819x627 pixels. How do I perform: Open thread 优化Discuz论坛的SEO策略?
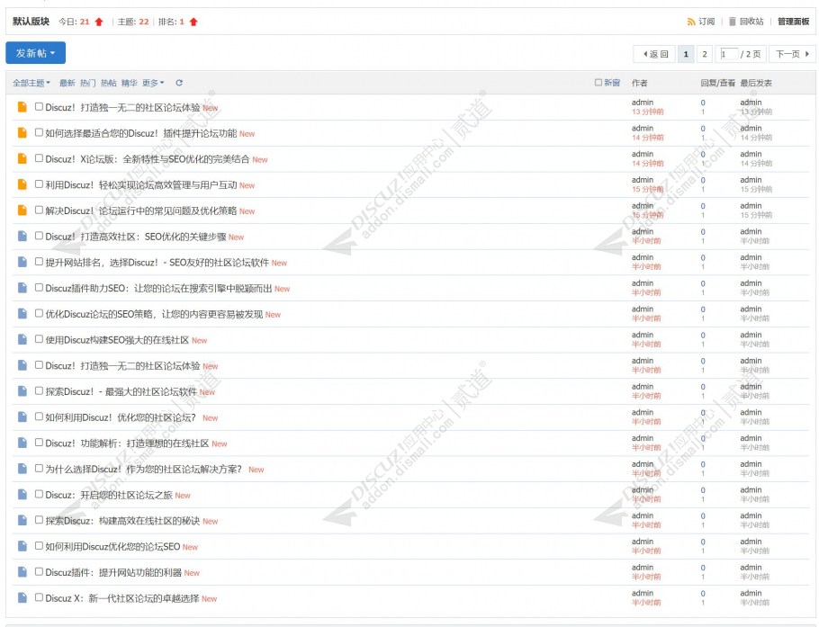tap(154, 314)
